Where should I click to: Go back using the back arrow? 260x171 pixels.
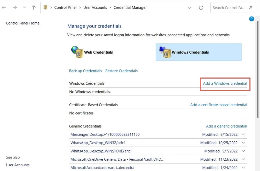4,7
